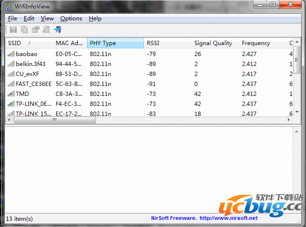Click frequency value 2.417

pos(249,74)
